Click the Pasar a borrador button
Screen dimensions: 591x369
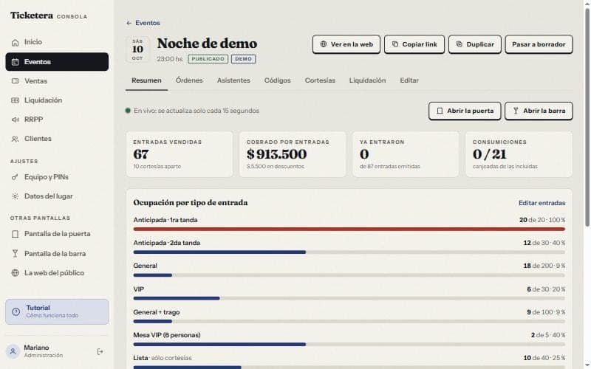click(539, 44)
